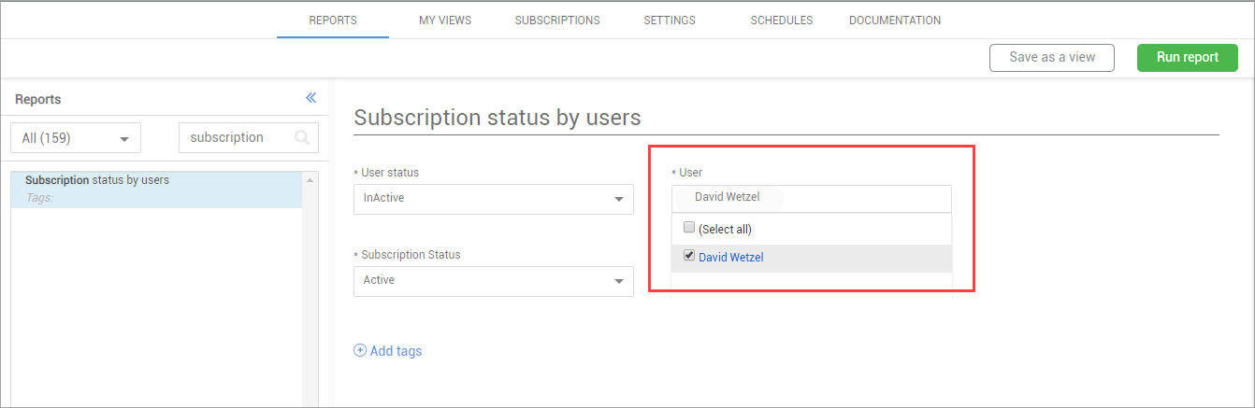Image resolution: width=1255 pixels, height=408 pixels.
Task: Click the search magnifier icon
Action: click(x=302, y=137)
